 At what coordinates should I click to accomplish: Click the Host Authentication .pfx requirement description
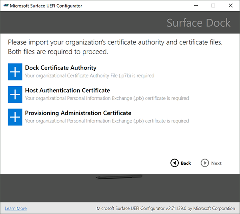pos(107,98)
